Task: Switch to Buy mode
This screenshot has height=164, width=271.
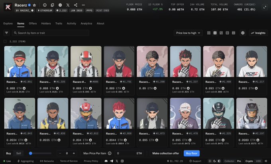Action: 8,153
